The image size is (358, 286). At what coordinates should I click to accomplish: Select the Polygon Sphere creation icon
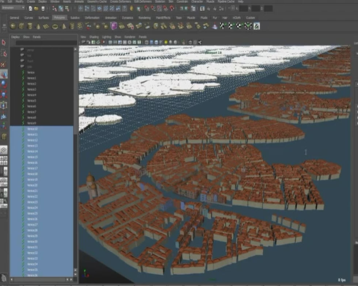[13, 26]
